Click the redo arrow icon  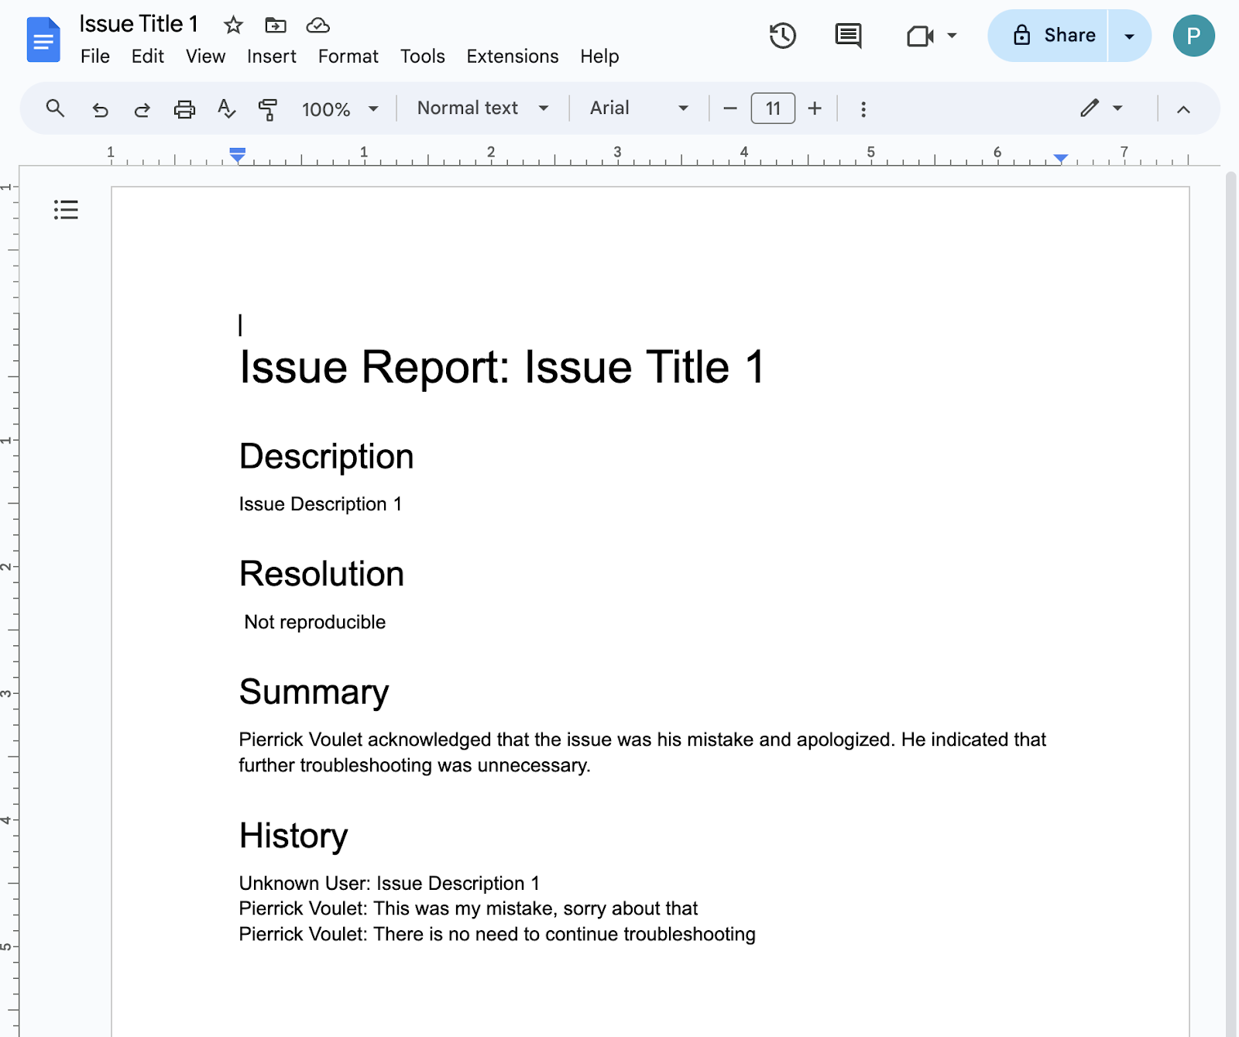[x=142, y=109]
